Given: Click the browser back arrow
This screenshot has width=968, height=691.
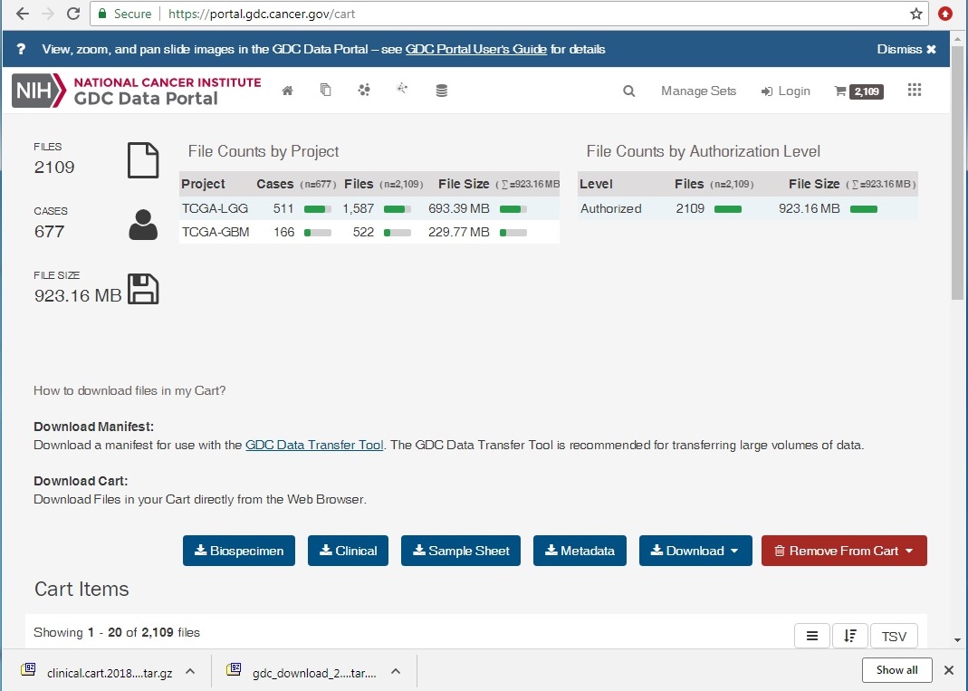Looking at the screenshot, I should 23,14.
